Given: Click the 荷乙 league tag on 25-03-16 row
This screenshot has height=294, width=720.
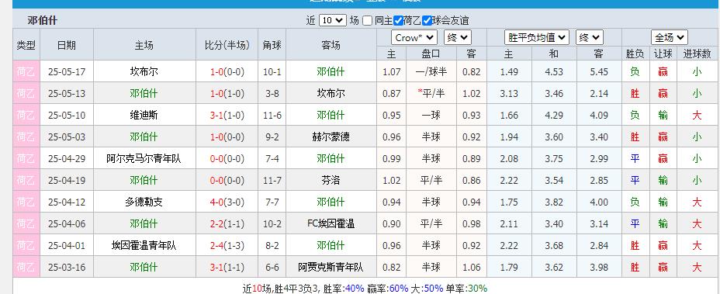Looking at the screenshot, I should pos(26,267).
